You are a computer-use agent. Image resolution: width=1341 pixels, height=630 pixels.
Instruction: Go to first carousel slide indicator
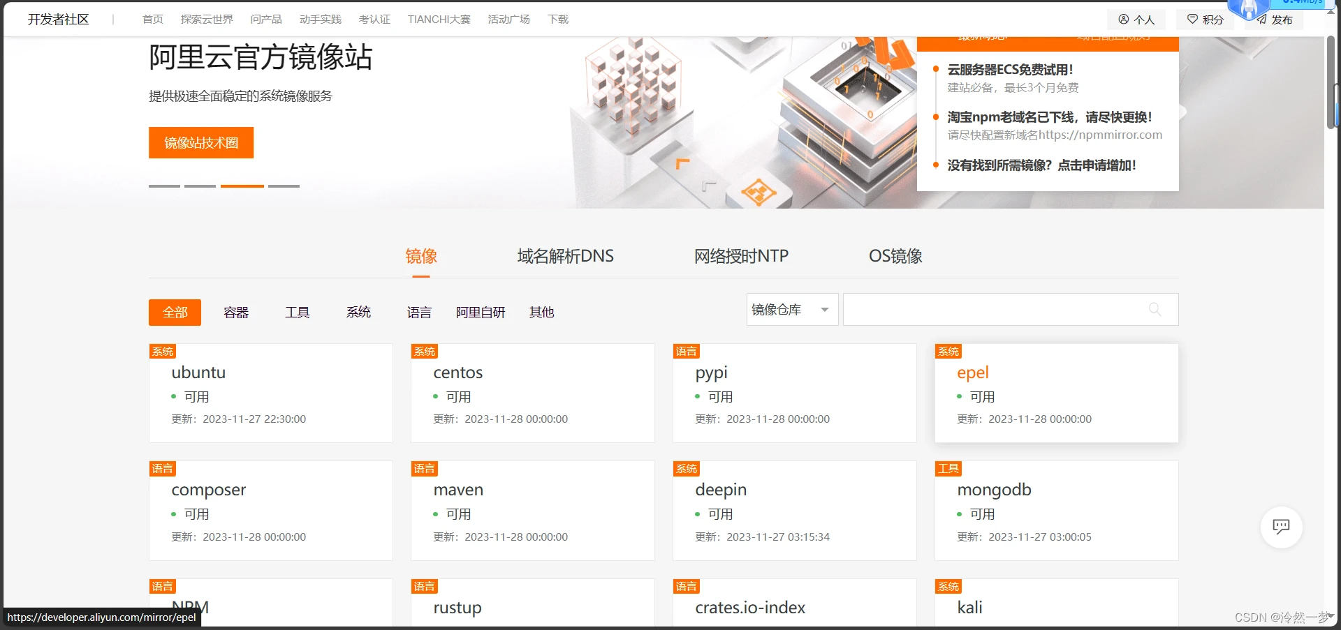[x=164, y=186]
